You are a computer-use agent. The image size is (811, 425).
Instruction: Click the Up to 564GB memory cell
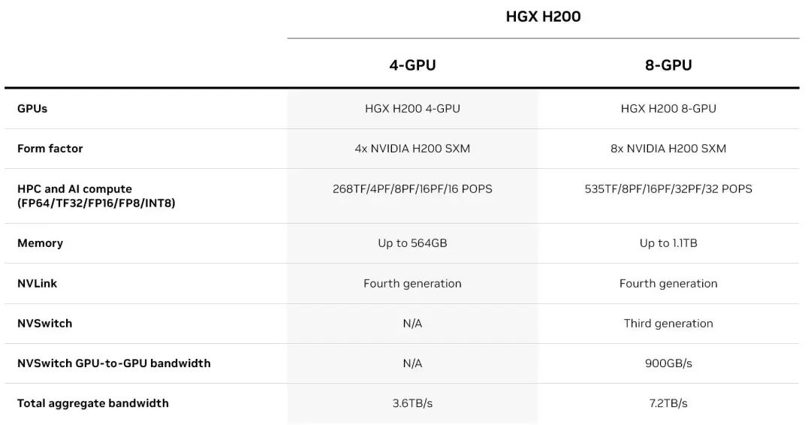412,243
